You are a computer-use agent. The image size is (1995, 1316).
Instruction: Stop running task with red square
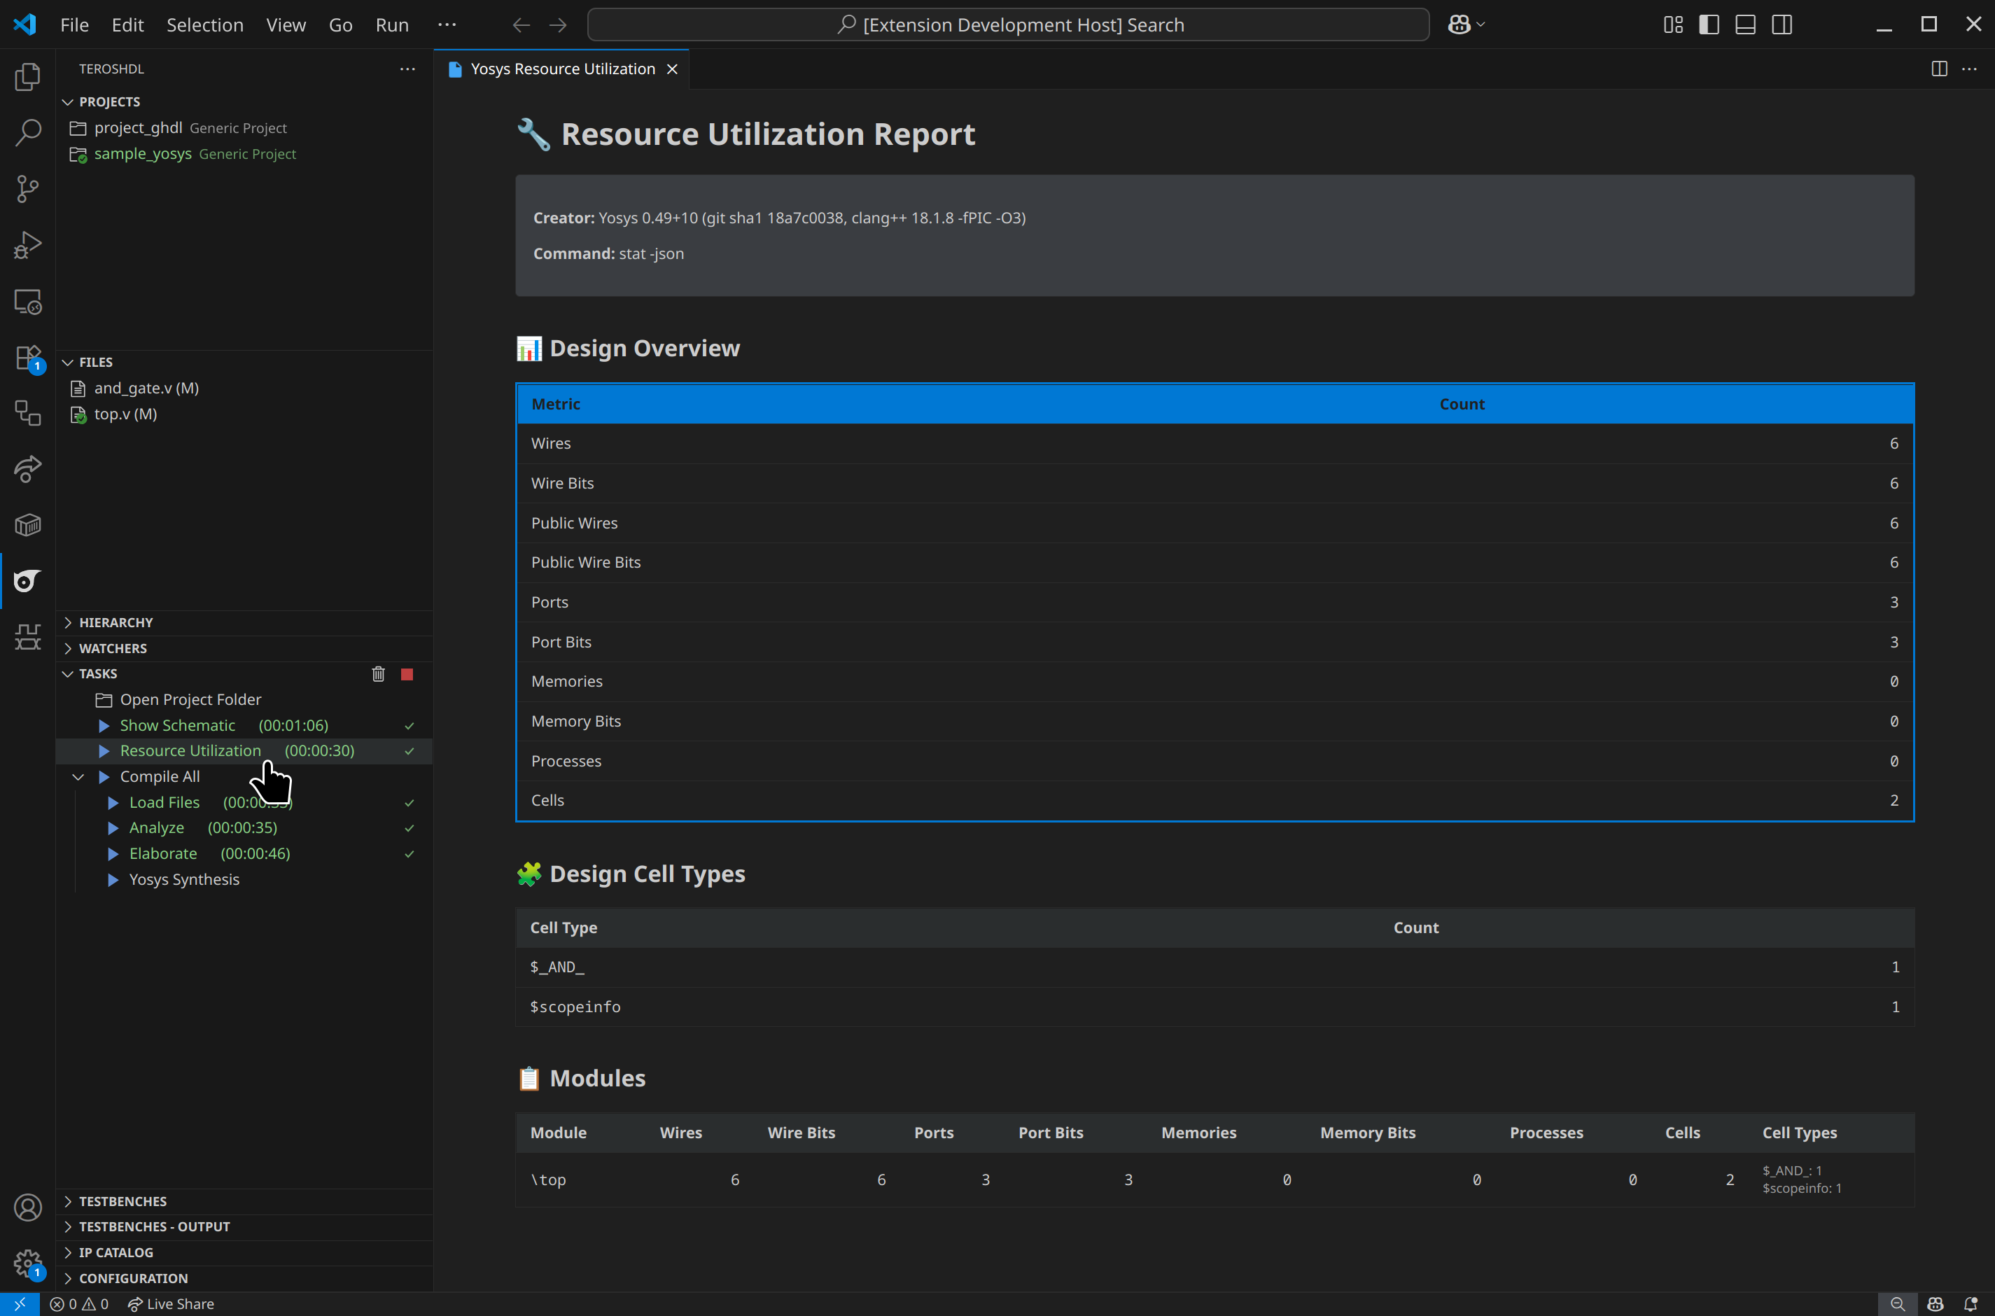click(x=407, y=674)
